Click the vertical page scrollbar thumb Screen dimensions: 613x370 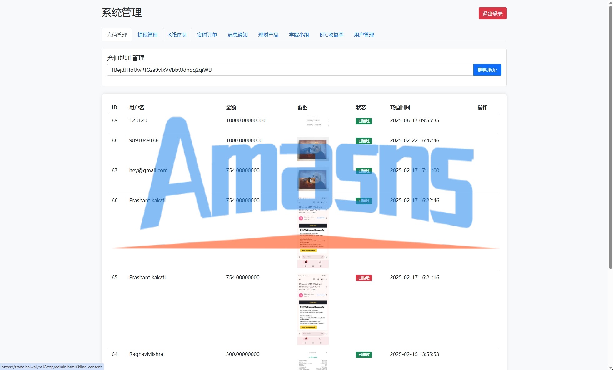pos(611,137)
